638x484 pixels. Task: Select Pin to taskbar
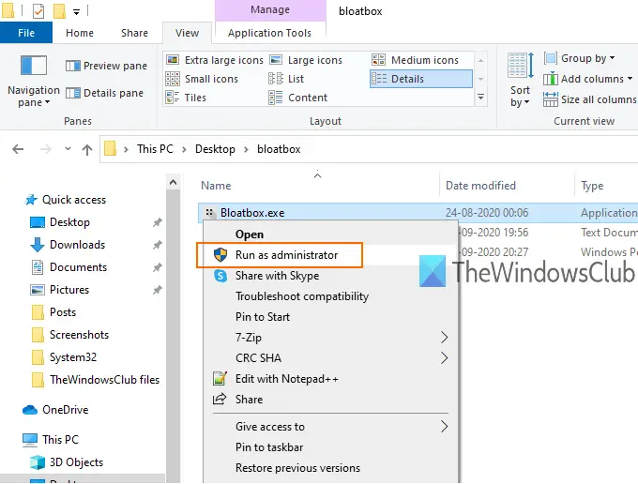tap(330, 447)
